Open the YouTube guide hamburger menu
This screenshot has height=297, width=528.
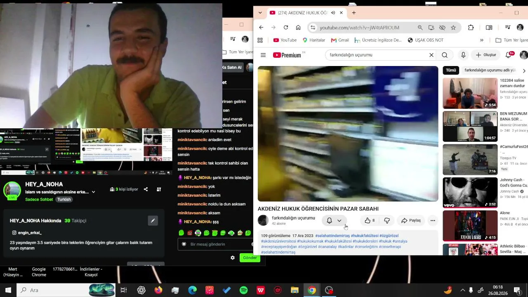click(263, 55)
